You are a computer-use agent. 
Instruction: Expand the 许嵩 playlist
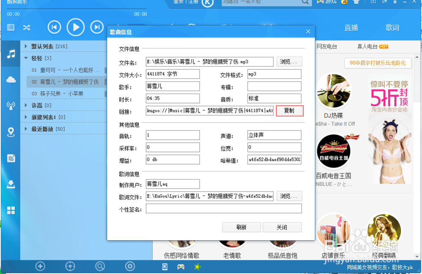[x=26, y=105]
